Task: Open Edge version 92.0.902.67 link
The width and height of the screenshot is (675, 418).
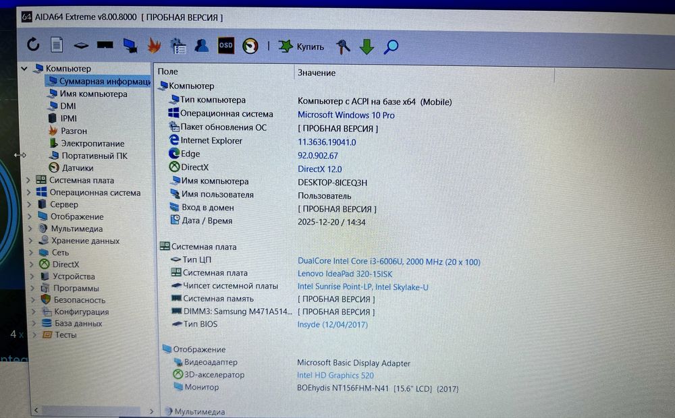Action: [x=318, y=156]
